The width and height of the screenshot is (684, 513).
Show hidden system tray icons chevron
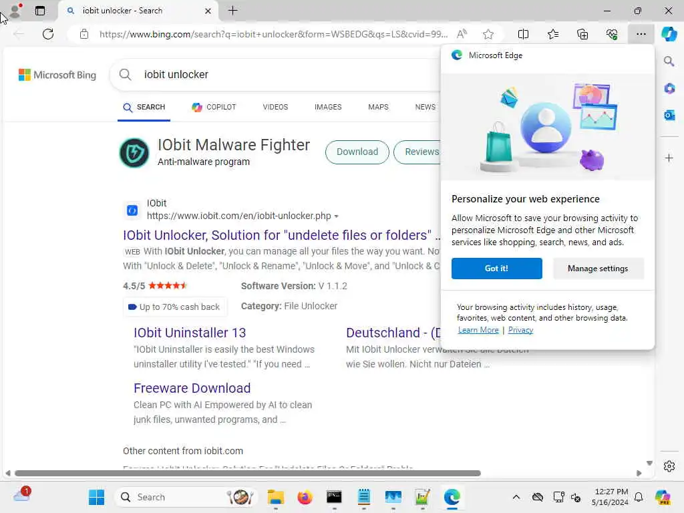tap(516, 497)
